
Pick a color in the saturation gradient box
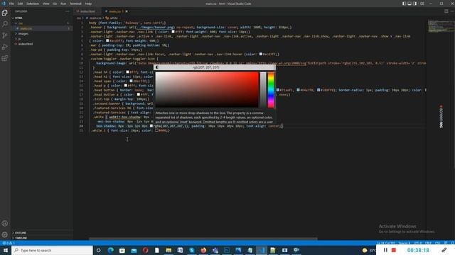coord(207,89)
